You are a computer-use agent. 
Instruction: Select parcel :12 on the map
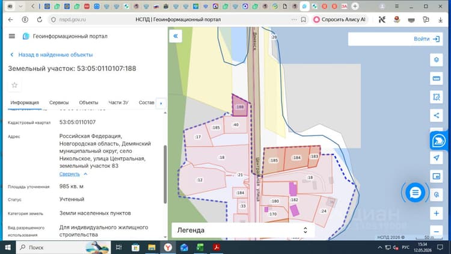point(200,180)
